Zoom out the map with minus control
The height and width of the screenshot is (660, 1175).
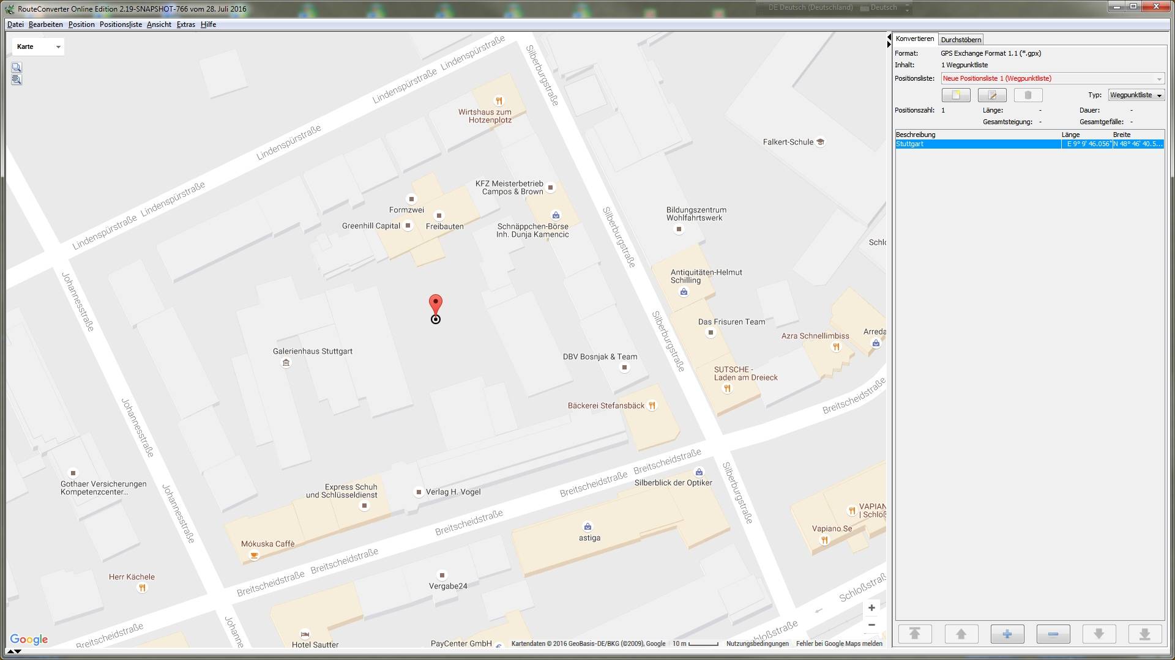(871, 625)
